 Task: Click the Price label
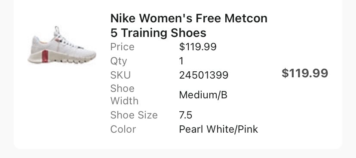(x=123, y=47)
